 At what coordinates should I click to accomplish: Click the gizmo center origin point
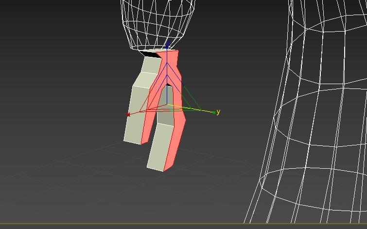tap(167, 104)
